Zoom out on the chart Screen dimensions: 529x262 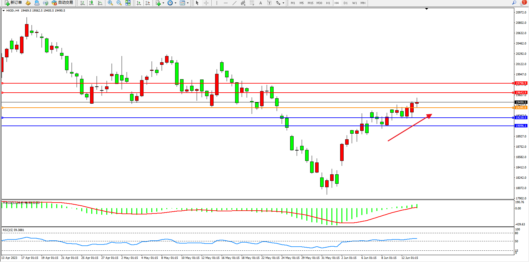click(x=119, y=3)
